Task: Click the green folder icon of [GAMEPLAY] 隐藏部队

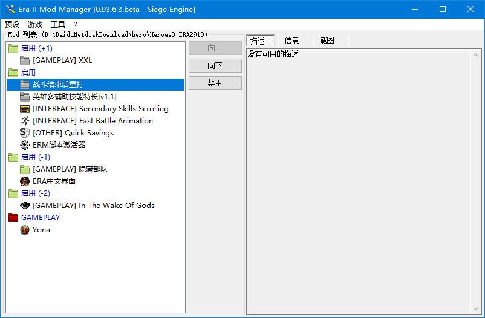Action: pyautogui.click(x=25, y=169)
